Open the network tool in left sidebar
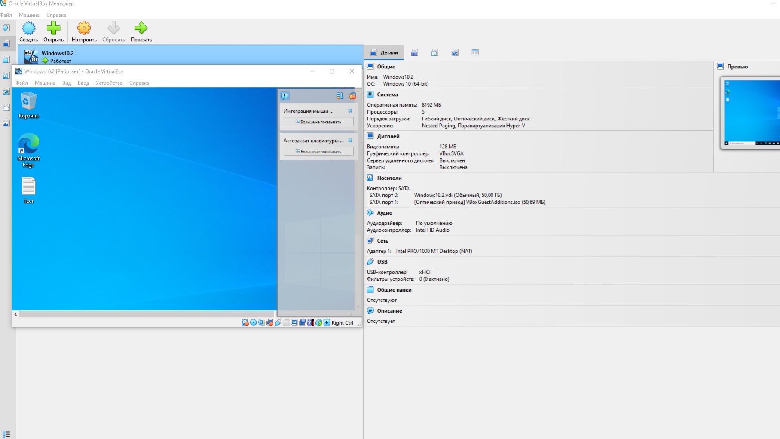Image resolution: width=780 pixels, height=439 pixels. tap(6, 91)
